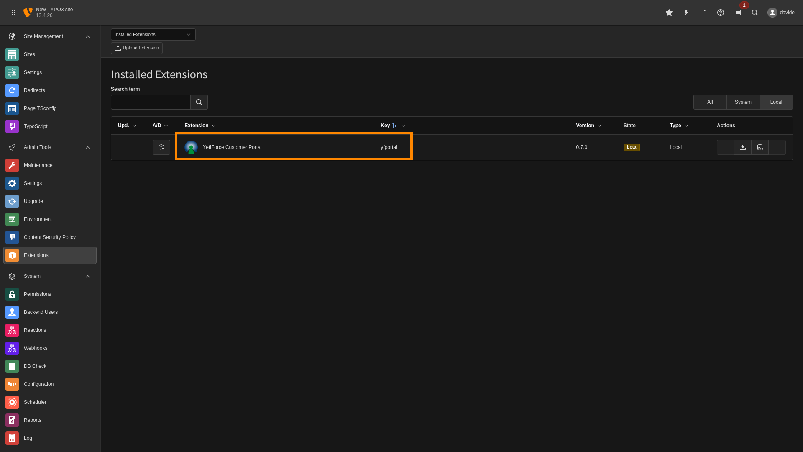Click the top bar search magnifier
This screenshot has width=803, height=452.
(755, 13)
